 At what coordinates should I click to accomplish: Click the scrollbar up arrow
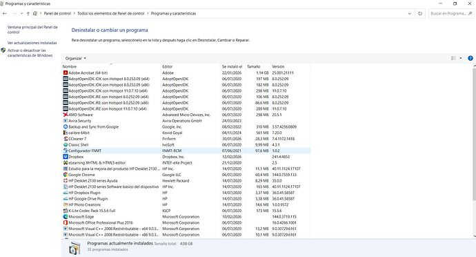474,66
